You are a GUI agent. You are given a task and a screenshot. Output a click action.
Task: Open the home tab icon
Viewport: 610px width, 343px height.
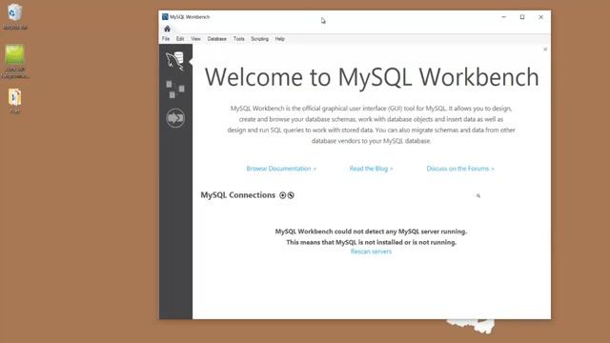168,29
